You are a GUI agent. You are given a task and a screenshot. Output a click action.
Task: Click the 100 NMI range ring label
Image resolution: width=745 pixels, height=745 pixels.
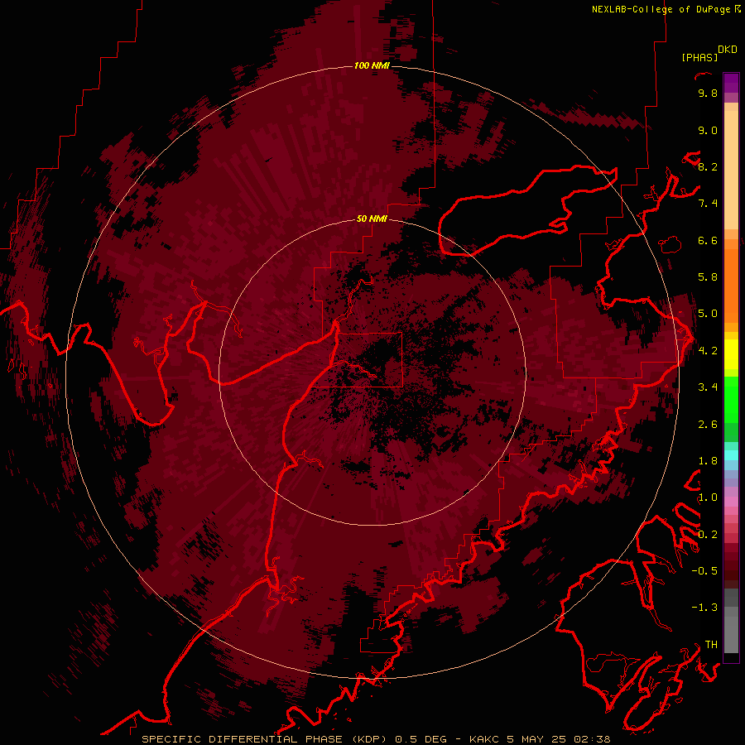tap(372, 65)
